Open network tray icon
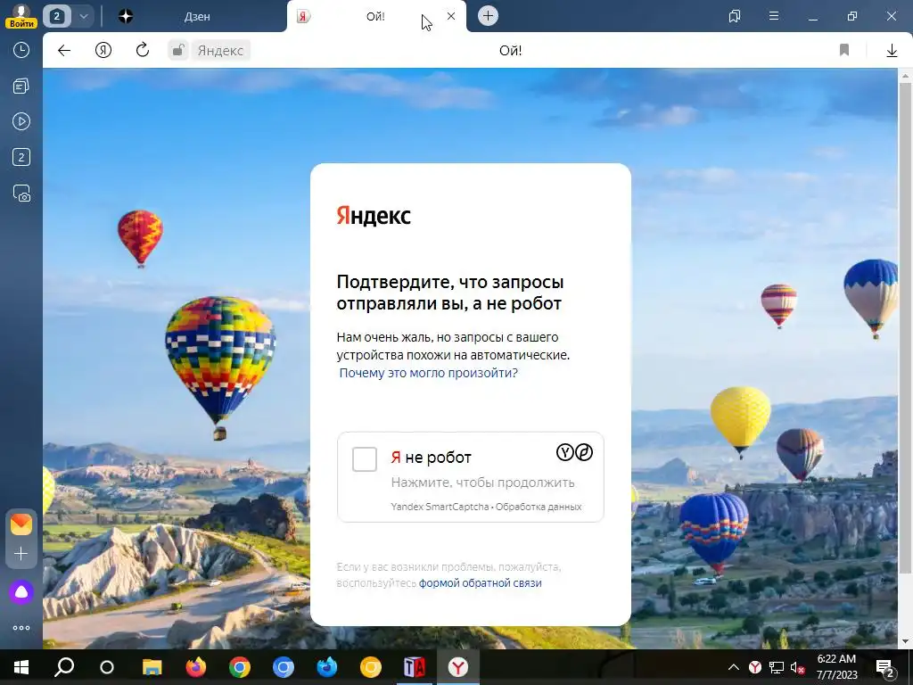This screenshot has width=913, height=685. pyautogui.click(x=776, y=667)
